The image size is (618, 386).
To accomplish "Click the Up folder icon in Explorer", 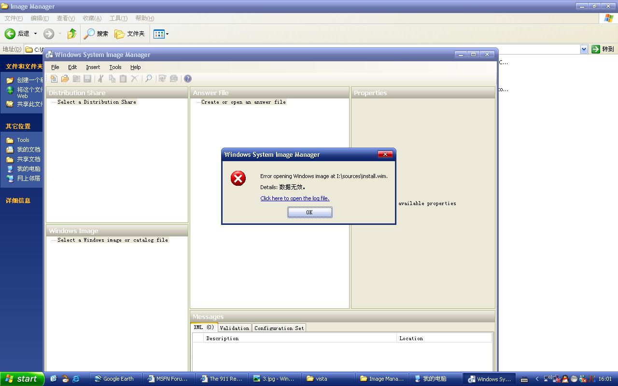I will pos(72,33).
